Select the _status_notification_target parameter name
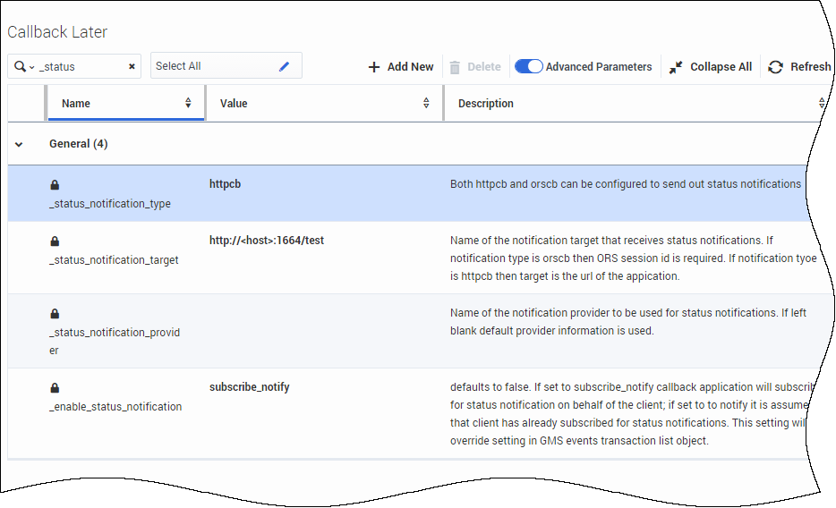836x508 pixels. (114, 260)
